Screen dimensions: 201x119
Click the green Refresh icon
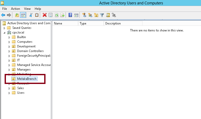[57, 15]
